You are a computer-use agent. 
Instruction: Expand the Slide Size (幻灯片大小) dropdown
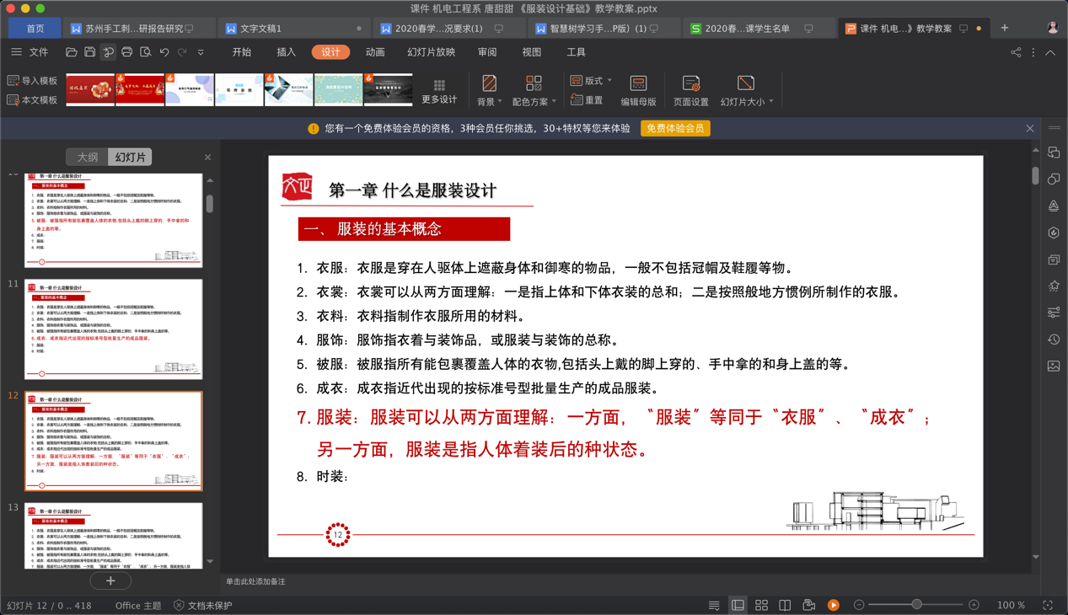pyautogui.click(x=747, y=90)
